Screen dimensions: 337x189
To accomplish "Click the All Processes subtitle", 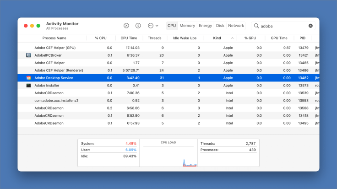I will click(x=57, y=28).
